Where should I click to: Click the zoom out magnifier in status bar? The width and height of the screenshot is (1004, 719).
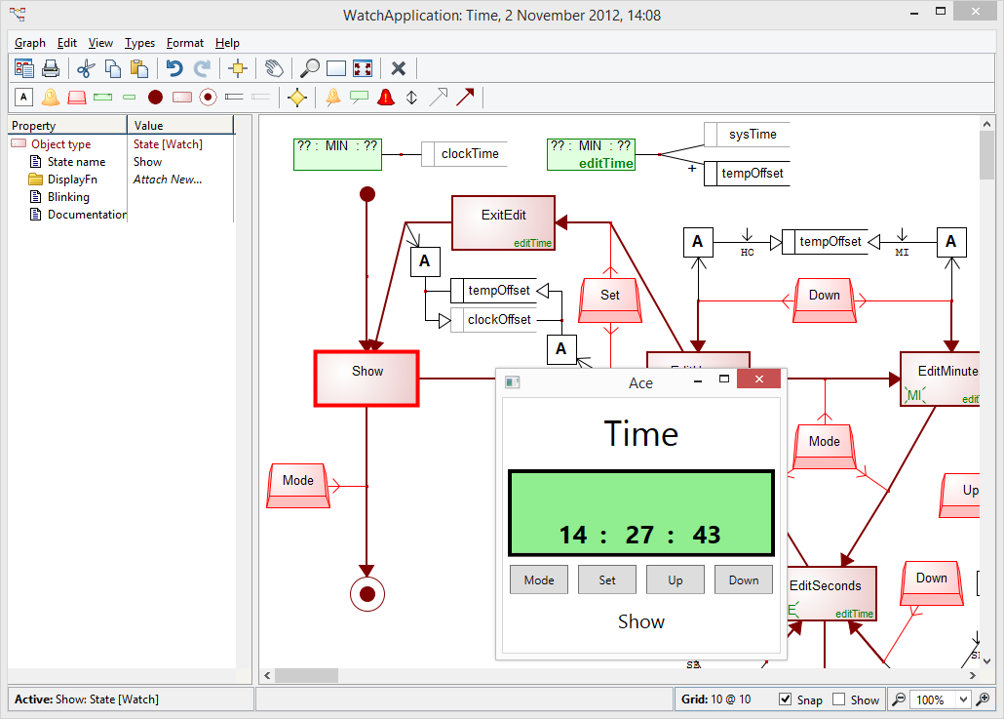pos(899,699)
